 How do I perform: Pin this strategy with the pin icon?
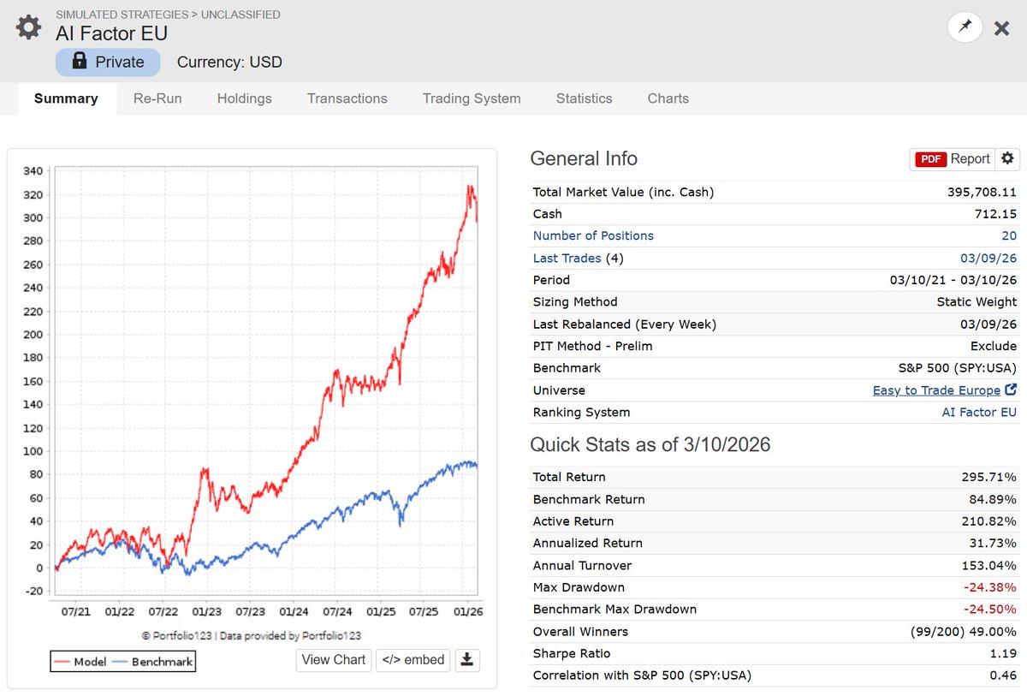point(965,27)
